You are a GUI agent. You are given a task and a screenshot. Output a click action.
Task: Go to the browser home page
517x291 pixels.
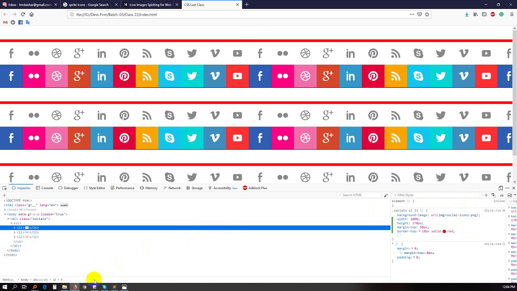pyautogui.click(x=32, y=15)
